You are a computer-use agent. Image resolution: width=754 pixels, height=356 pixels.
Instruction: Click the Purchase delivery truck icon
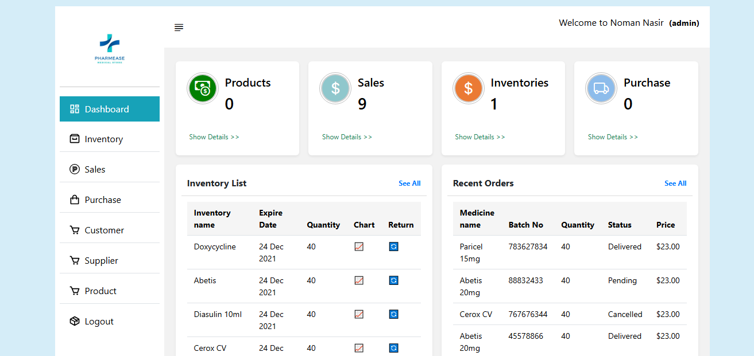[601, 88]
